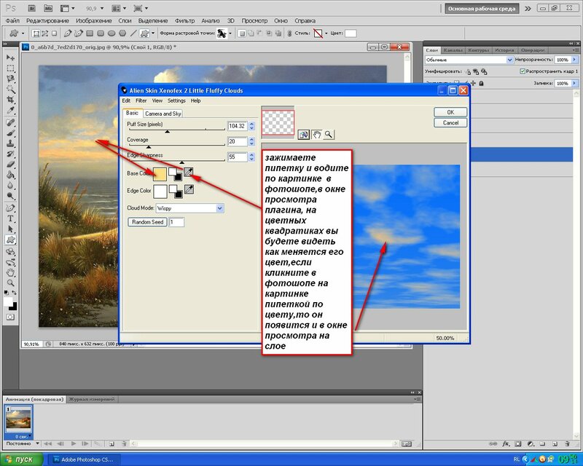
Task: Click the пуск Start button
Action: [x=21, y=459]
